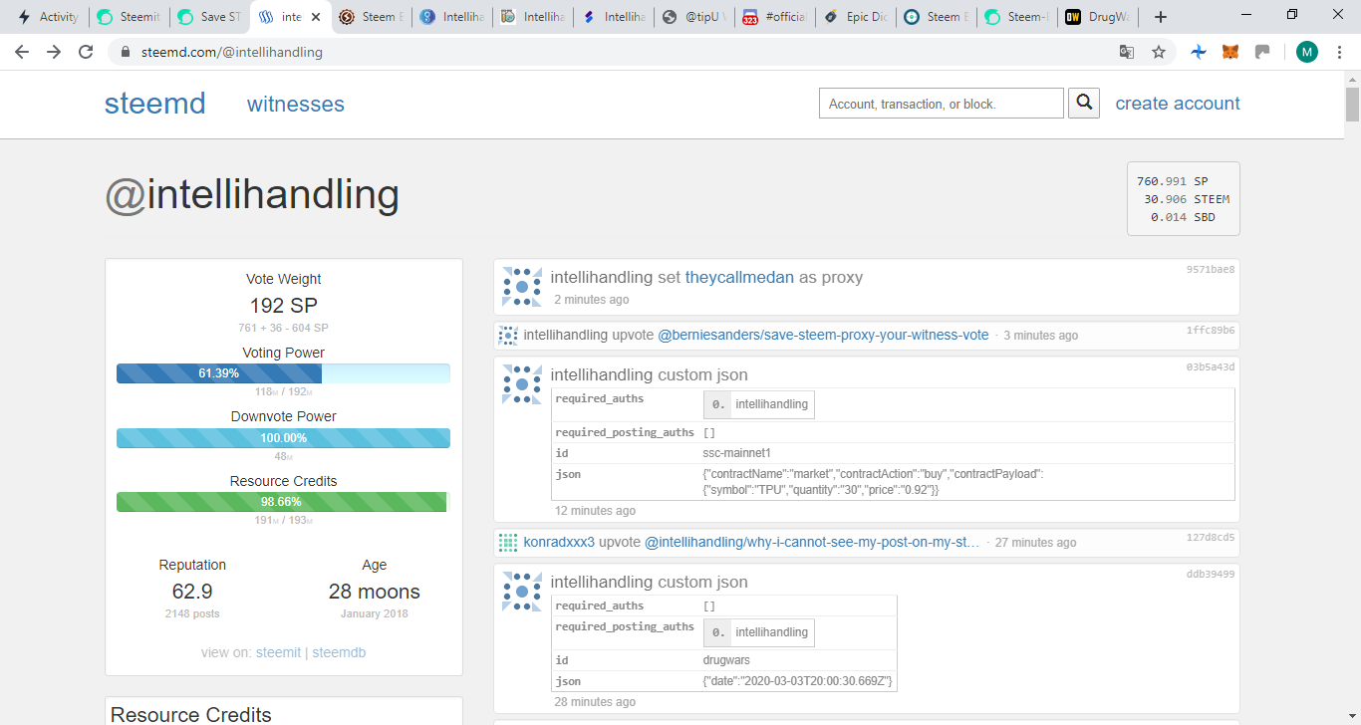Image resolution: width=1361 pixels, height=725 pixels.
Task: Close the active steemd tab
Action: [x=317, y=17]
